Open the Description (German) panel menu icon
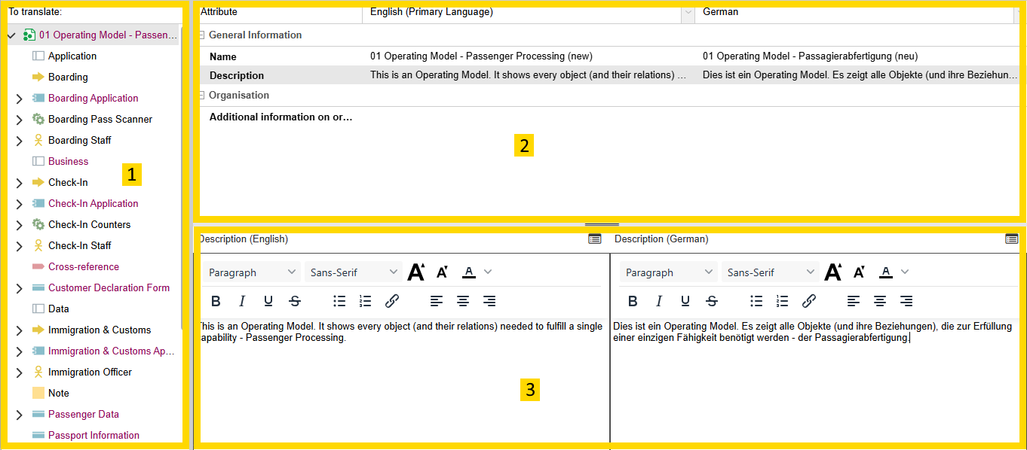1027x450 pixels. tap(1012, 239)
